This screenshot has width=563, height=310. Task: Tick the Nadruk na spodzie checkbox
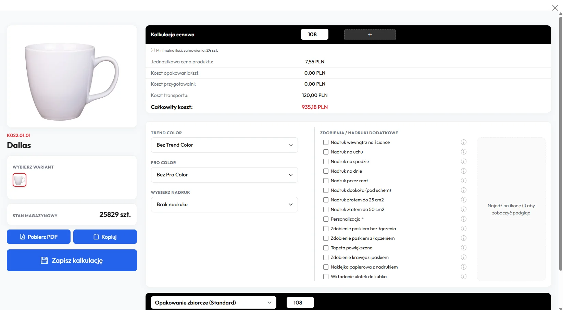tap(326, 161)
